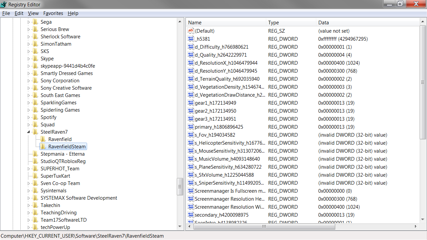The height and width of the screenshot is (240, 427).
Task: Click the s_SfxVolume value icon
Action: click(x=191, y=175)
